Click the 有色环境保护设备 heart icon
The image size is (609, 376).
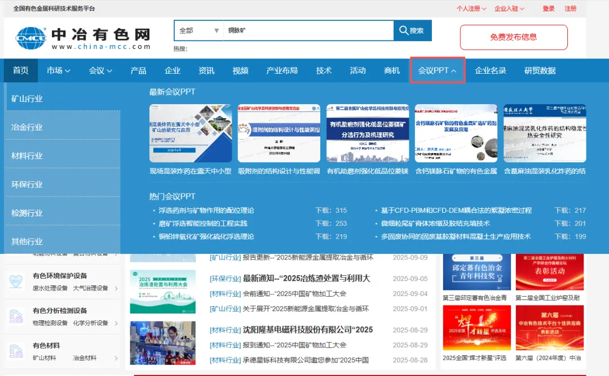pos(16,281)
